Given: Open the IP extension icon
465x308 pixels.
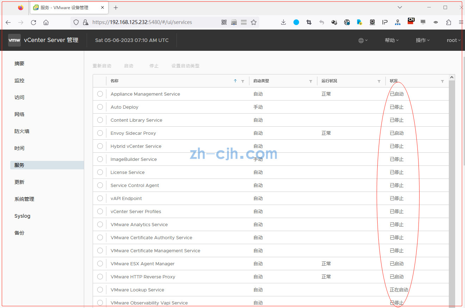Looking at the screenshot, I should pyautogui.click(x=385, y=22).
